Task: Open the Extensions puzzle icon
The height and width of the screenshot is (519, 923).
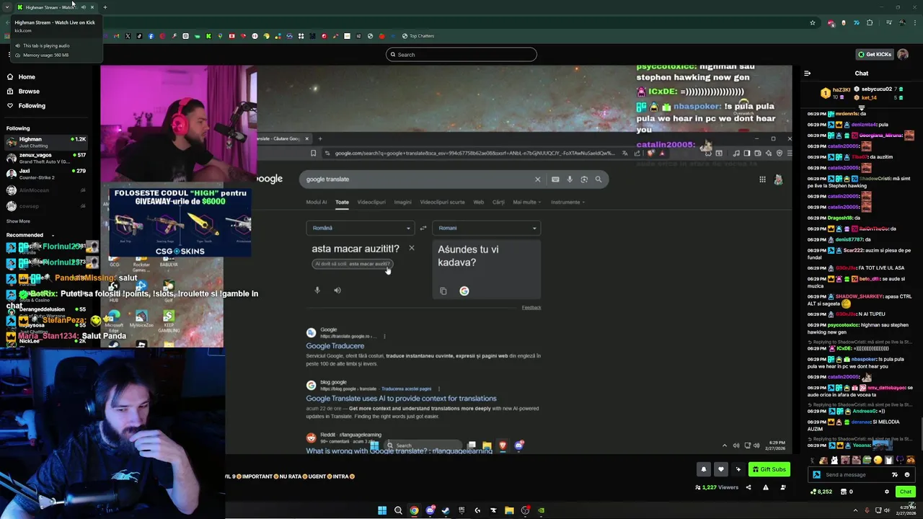Action: point(870,22)
